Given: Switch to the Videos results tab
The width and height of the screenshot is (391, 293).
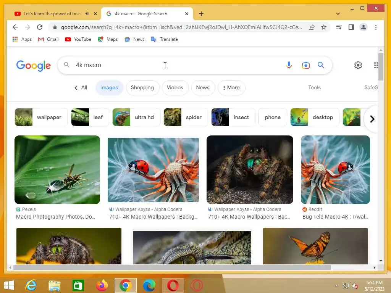Looking at the screenshot, I should pos(175,87).
